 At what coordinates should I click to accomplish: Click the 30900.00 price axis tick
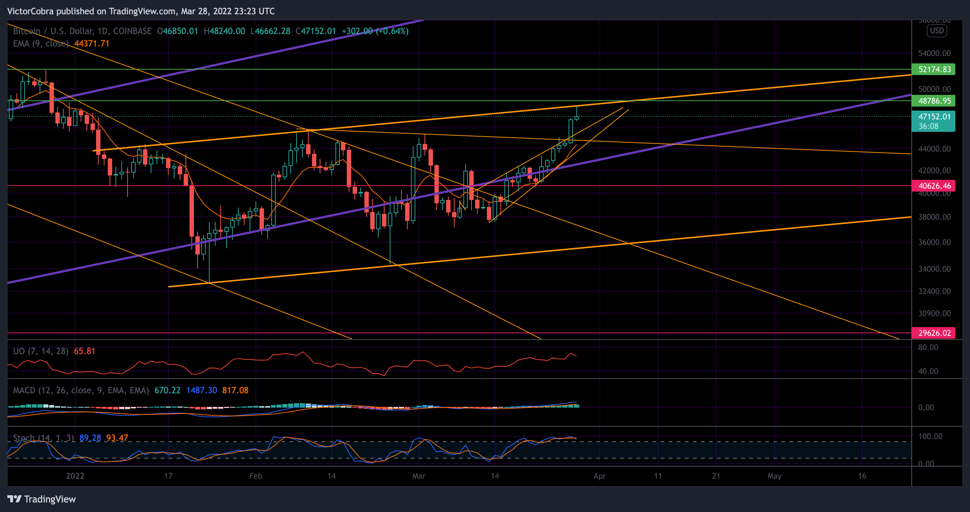tap(934, 313)
